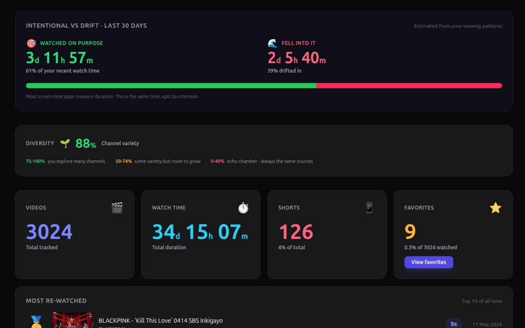Click the 0-49% echo chamber legend

pyautogui.click(x=262, y=162)
